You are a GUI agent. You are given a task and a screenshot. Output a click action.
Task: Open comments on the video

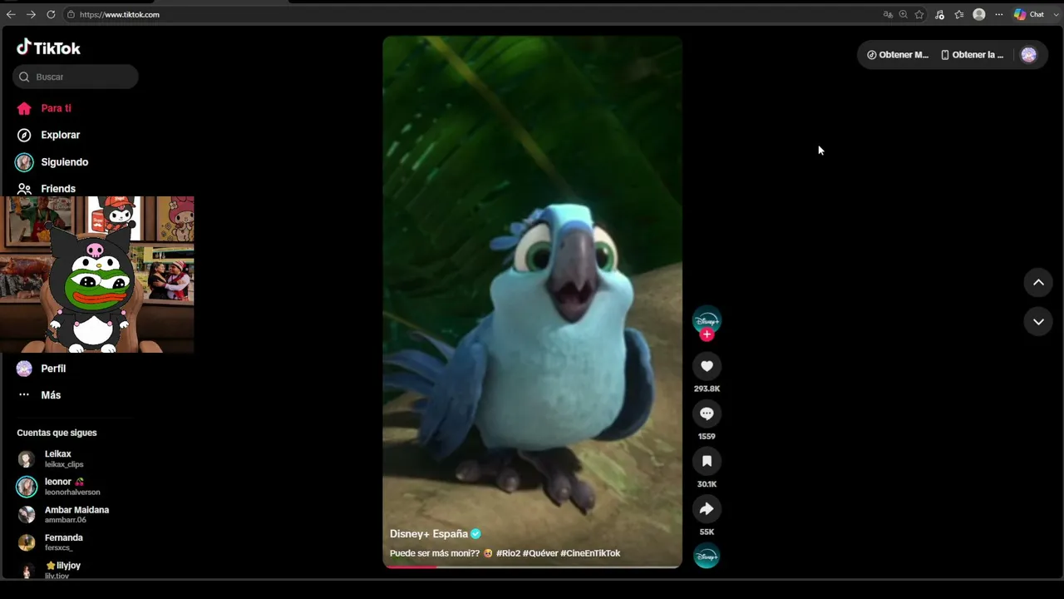(x=707, y=413)
